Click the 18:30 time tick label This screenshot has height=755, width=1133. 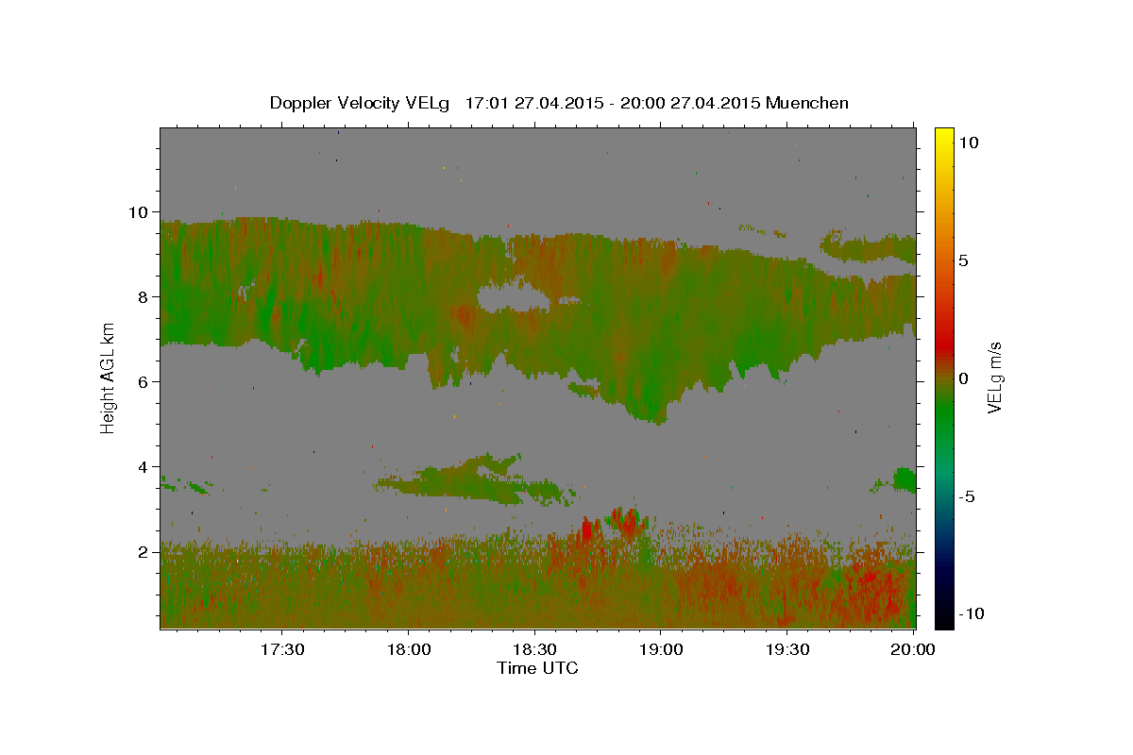[534, 650]
